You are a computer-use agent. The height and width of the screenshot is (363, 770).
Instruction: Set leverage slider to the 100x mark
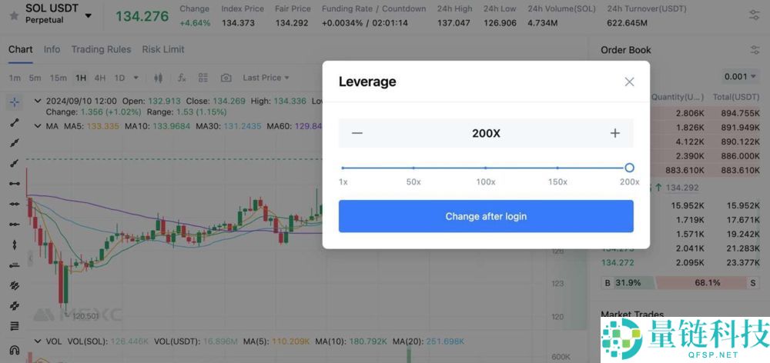486,168
